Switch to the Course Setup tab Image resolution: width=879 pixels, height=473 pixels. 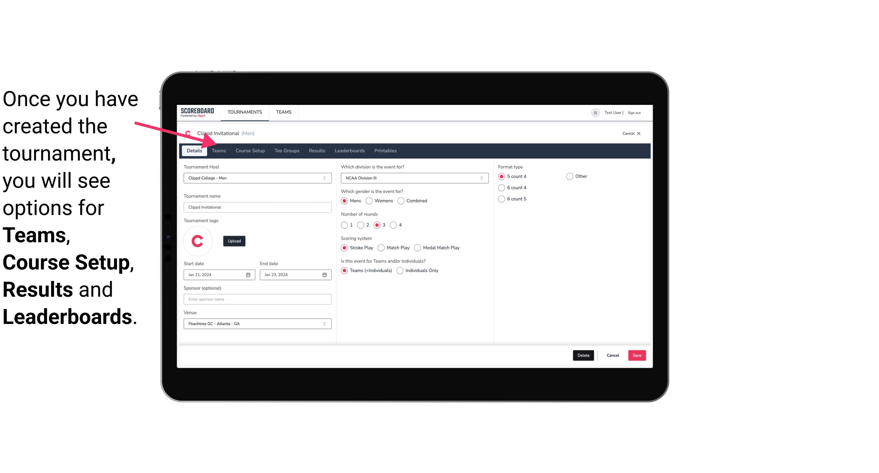coord(250,150)
